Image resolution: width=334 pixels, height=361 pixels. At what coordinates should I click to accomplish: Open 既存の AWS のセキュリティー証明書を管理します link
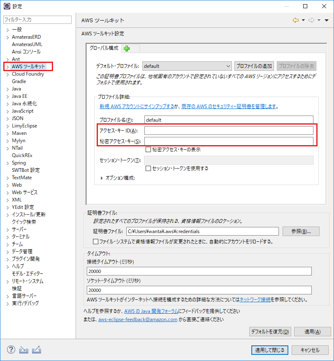click(x=229, y=106)
